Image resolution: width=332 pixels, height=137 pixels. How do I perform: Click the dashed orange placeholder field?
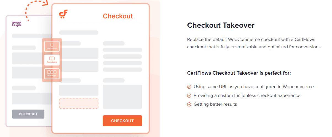coord(79,103)
